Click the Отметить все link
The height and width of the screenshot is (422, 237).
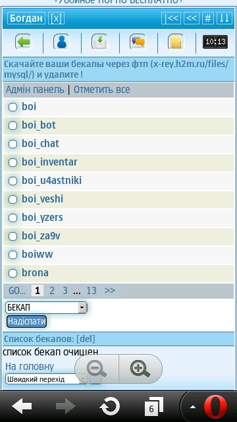[x=102, y=90]
